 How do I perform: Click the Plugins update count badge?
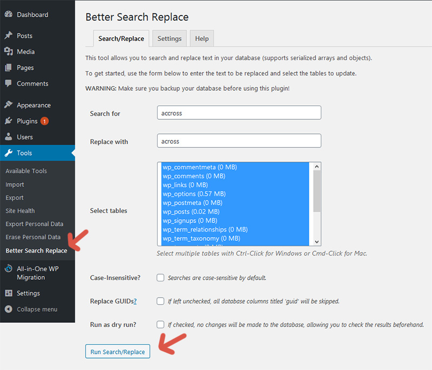point(44,121)
